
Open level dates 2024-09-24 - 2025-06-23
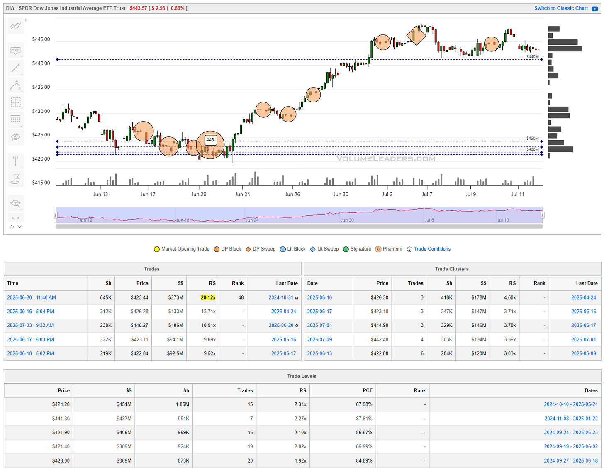pyautogui.click(x=571, y=433)
